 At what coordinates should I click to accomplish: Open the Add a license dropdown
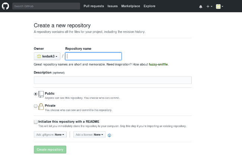pyautogui.click(x=89, y=134)
